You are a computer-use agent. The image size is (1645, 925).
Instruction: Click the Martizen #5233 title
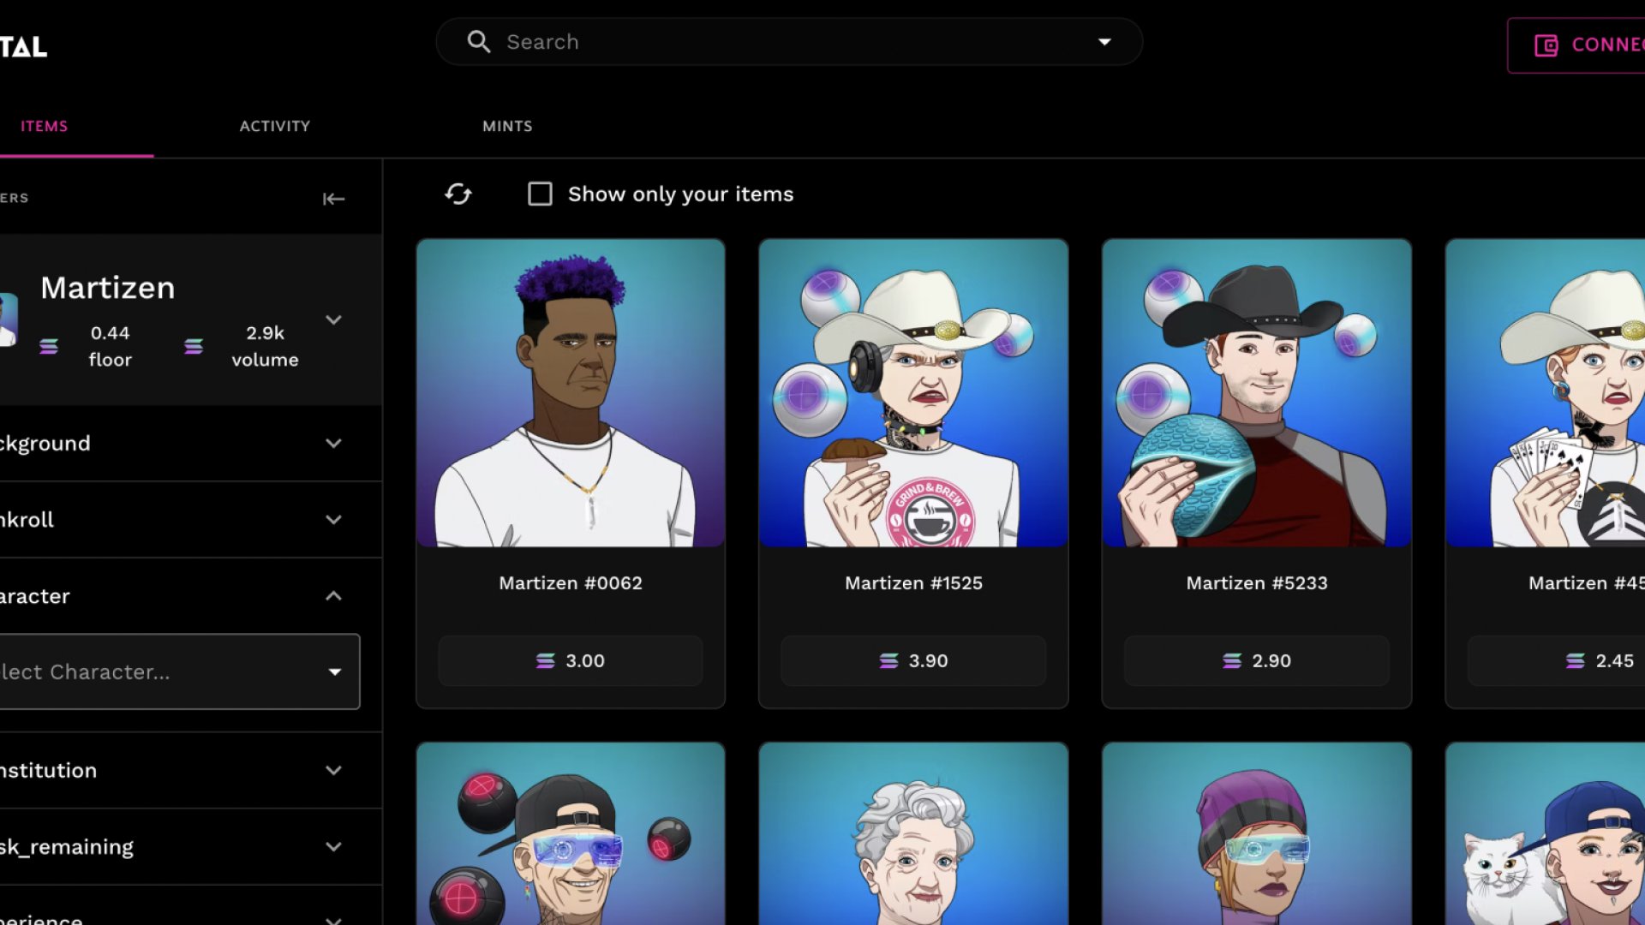point(1257,583)
